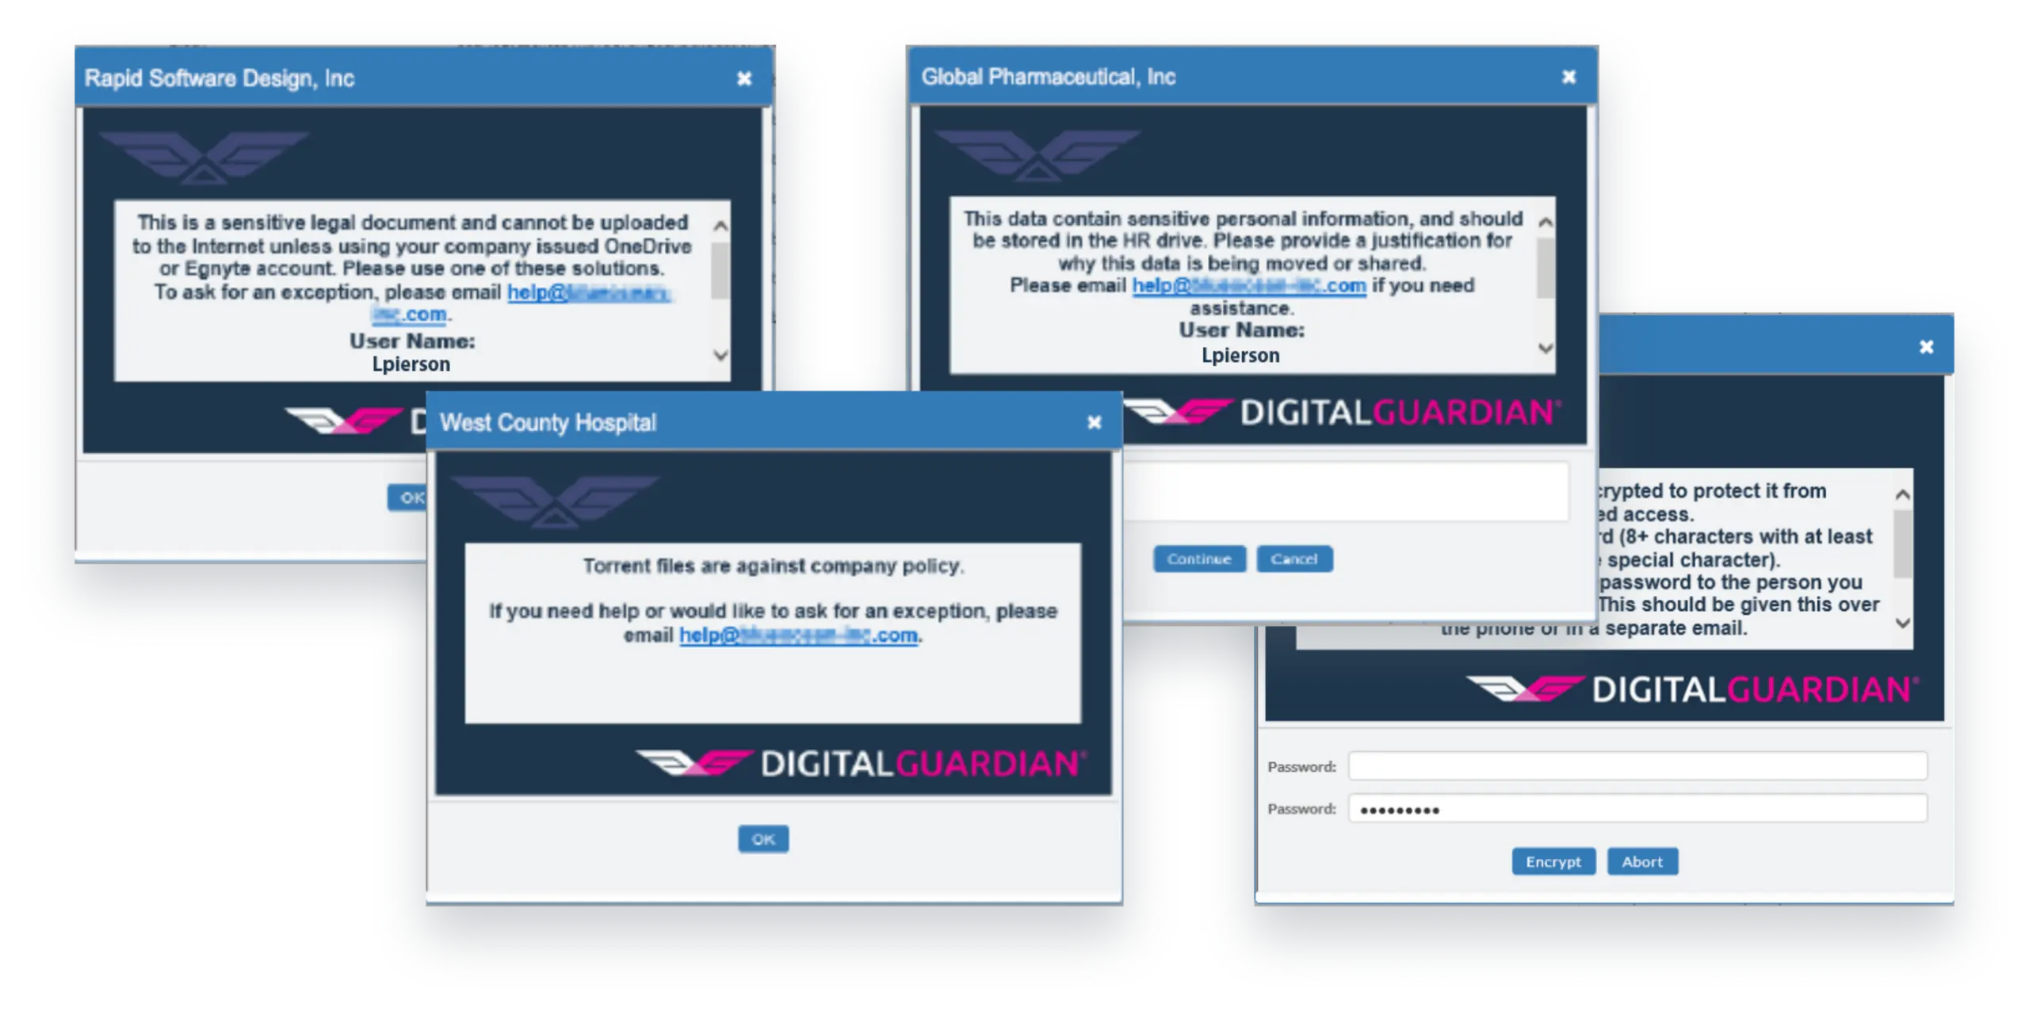The image size is (2029, 1011).
Task: Click the OK button in West County Hospital dialog
Action: [x=765, y=835]
